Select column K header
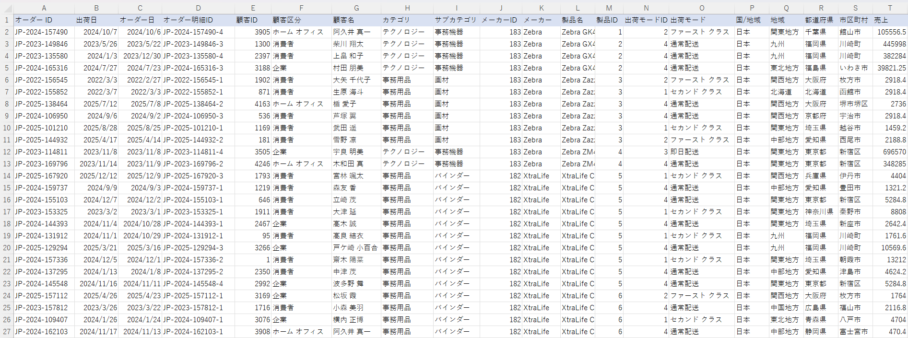908x338 pixels. pos(541,8)
